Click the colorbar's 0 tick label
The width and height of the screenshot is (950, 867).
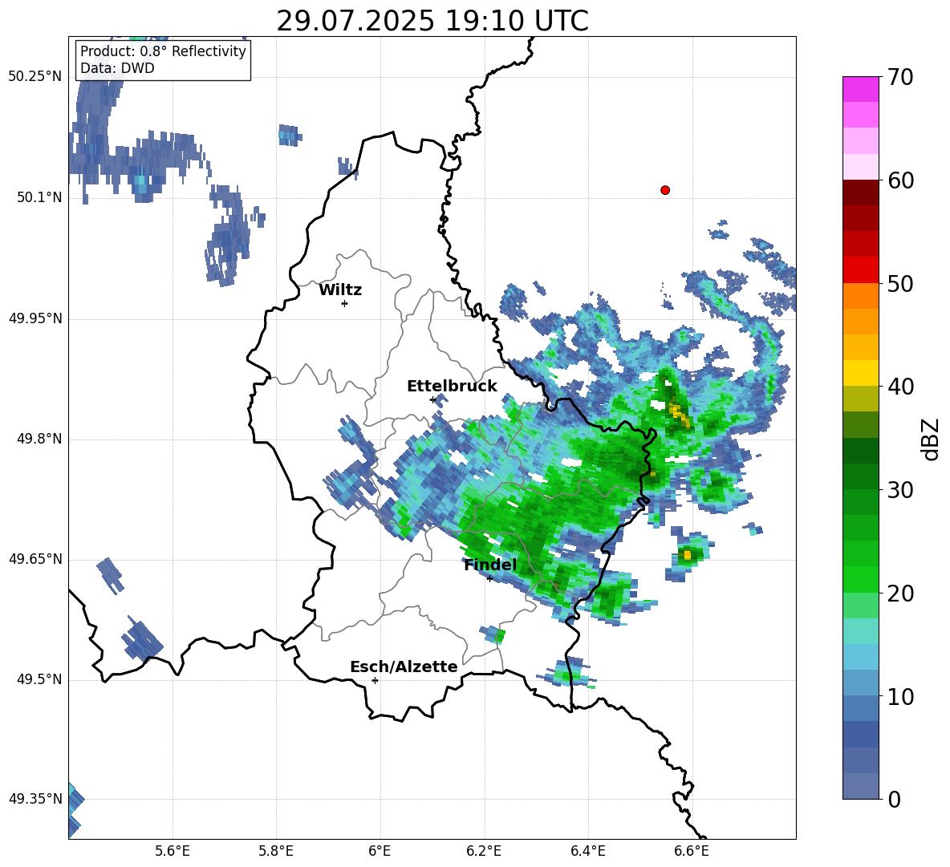tap(895, 800)
